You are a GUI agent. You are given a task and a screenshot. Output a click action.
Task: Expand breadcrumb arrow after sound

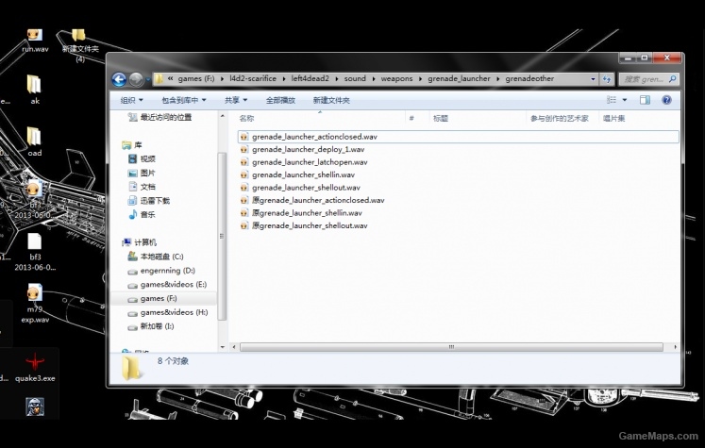coord(373,79)
